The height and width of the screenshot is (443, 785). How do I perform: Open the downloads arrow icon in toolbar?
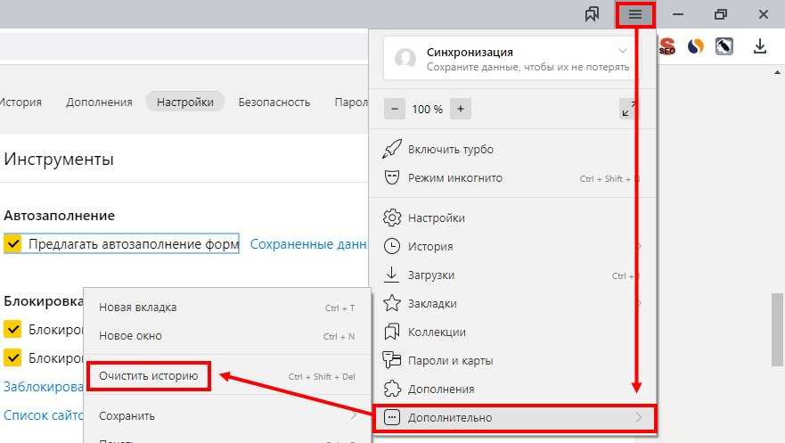[760, 45]
